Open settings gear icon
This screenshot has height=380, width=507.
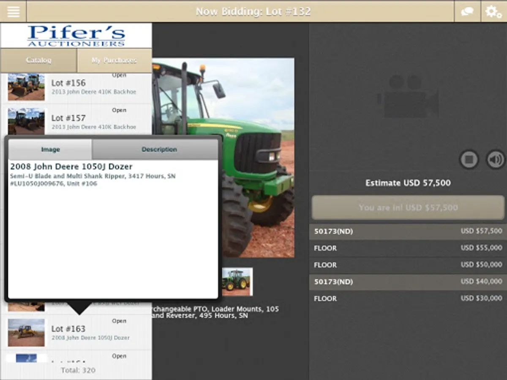494,11
